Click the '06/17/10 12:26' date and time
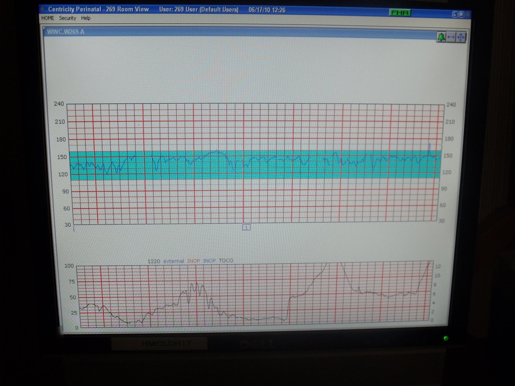 point(267,10)
